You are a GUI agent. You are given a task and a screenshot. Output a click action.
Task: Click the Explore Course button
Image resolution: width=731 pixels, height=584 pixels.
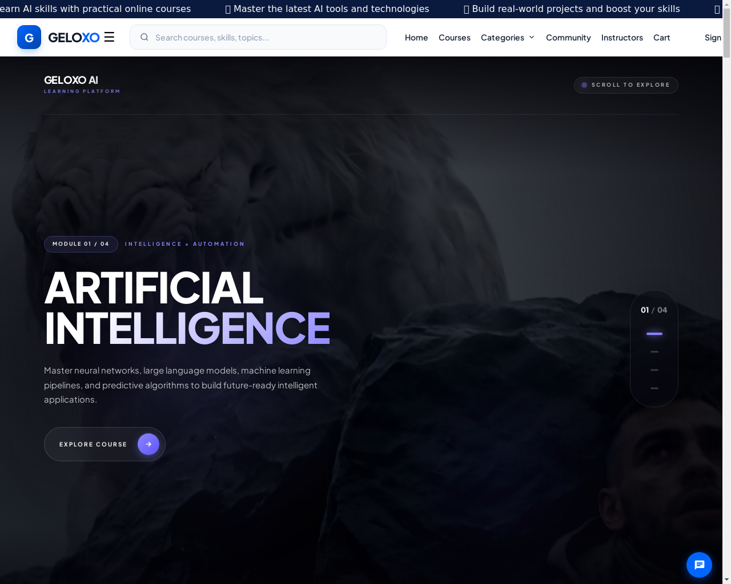[x=105, y=444]
